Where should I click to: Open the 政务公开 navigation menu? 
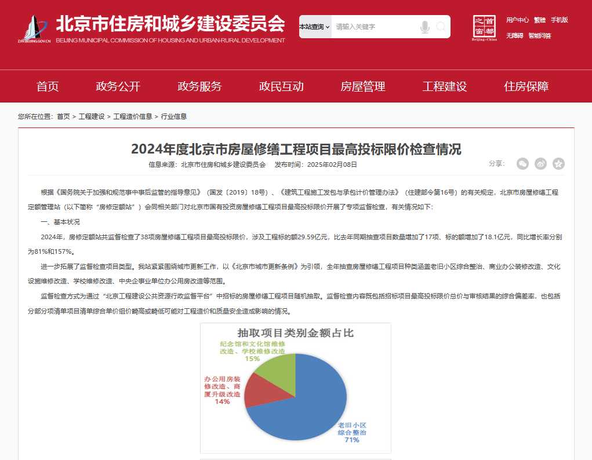point(118,86)
